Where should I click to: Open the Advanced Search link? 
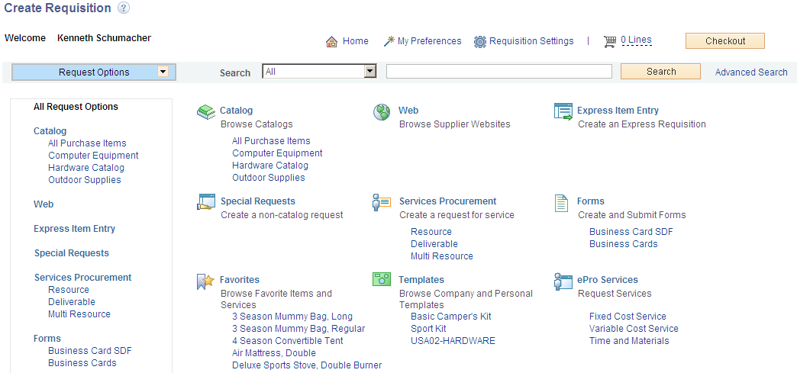pyautogui.click(x=751, y=72)
